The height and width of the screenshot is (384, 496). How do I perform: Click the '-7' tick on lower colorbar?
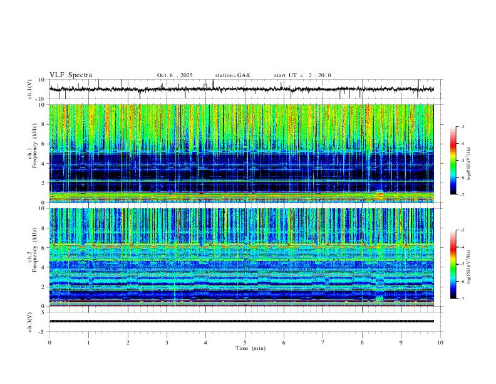(462, 298)
